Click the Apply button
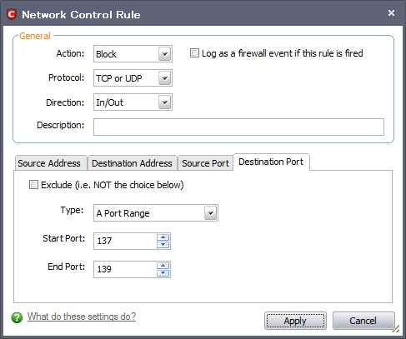Image resolution: width=406 pixels, height=339 pixels. click(295, 321)
